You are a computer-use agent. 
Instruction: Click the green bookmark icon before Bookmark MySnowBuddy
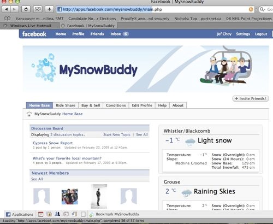91,215
